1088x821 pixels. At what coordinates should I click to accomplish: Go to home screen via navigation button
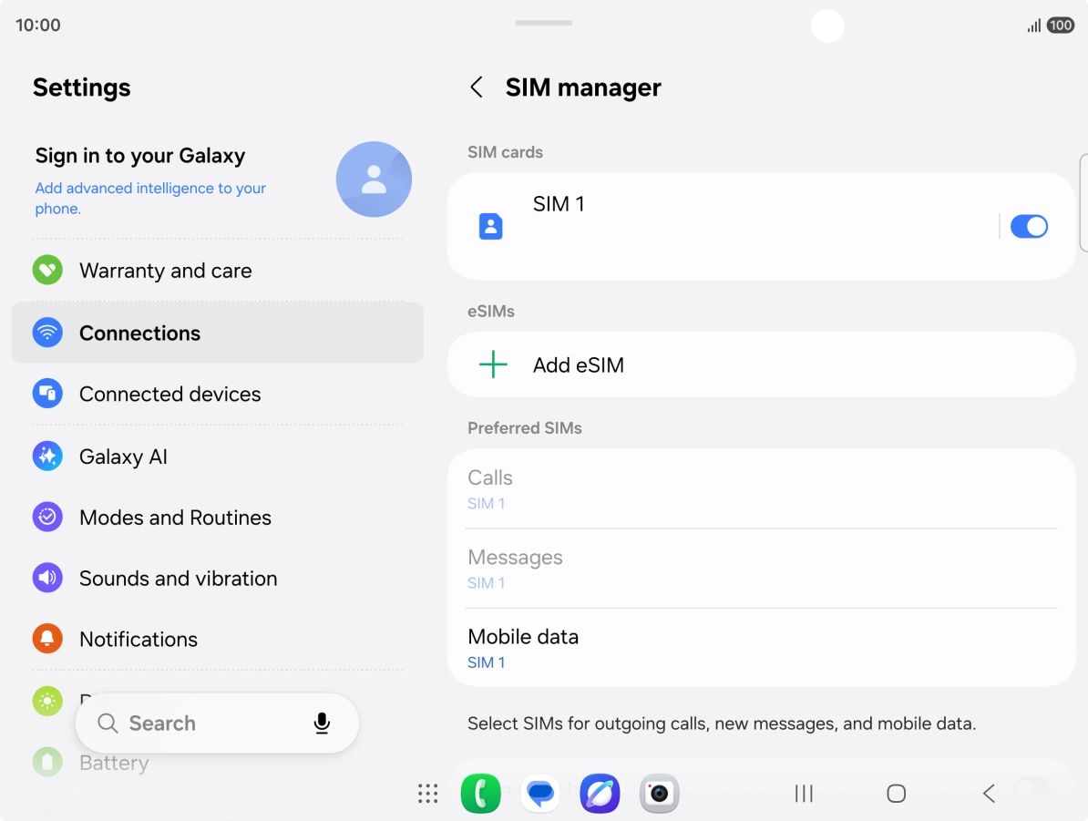[x=897, y=794]
